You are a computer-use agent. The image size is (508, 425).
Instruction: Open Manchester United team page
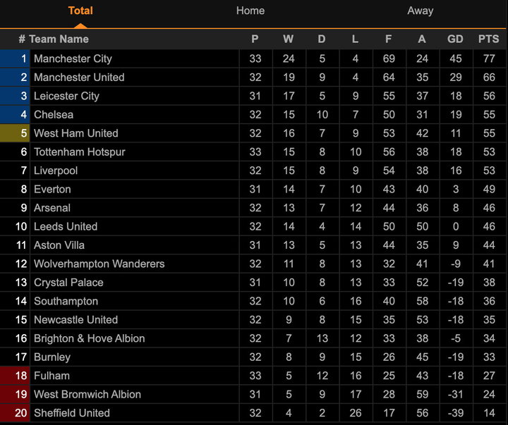[79, 78]
